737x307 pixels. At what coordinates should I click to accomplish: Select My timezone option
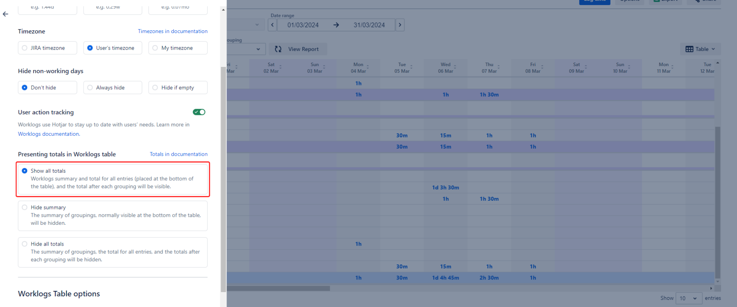[178, 48]
